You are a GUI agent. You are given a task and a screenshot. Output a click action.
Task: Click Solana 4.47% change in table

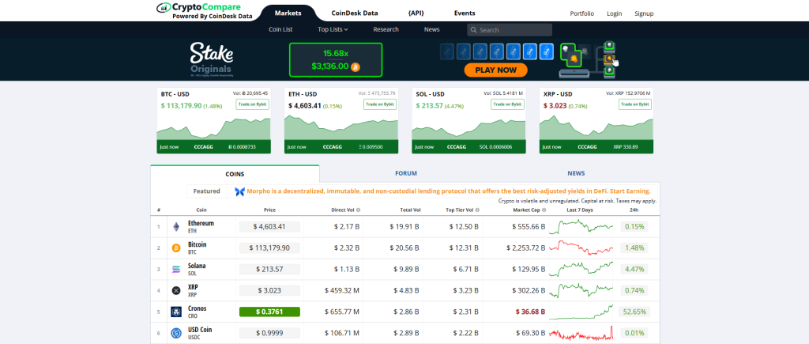click(634, 269)
